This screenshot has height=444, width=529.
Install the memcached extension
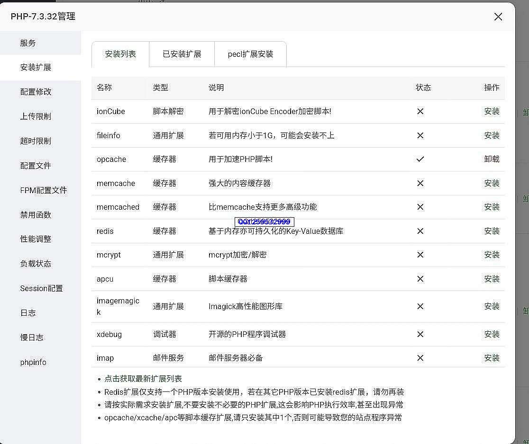(x=492, y=207)
